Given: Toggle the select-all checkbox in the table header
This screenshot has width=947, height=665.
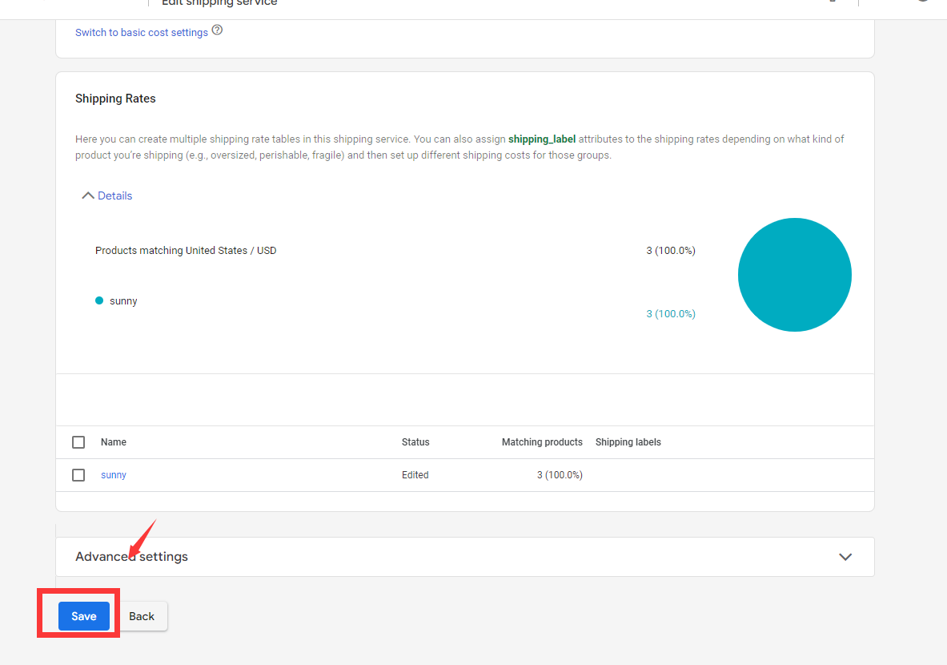Looking at the screenshot, I should 78,441.
